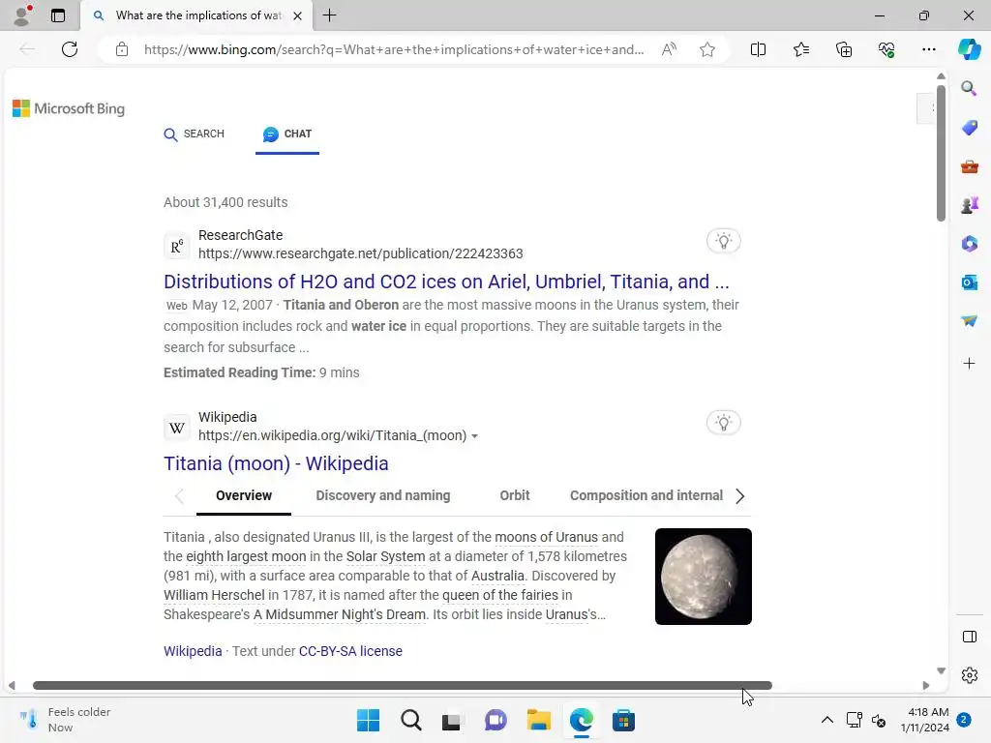The image size is (991, 743).
Task: Open the Copilot sidebar icon
Action: pyautogui.click(x=969, y=49)
